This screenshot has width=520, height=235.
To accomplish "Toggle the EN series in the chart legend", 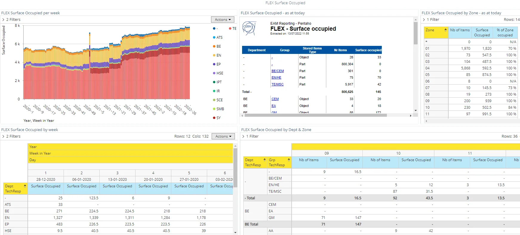I will tap(217, 55).
